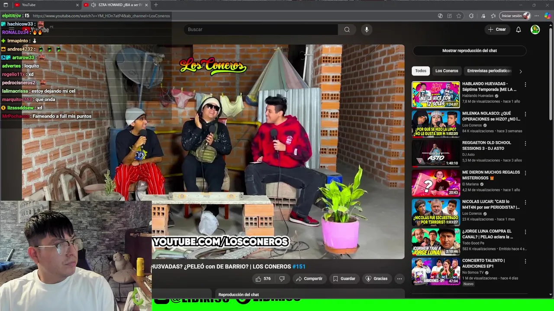554x311 pixels.
Task: Open the browser Extensions puzzle icon
Action: pyautogui.click(x=471, y=16)
